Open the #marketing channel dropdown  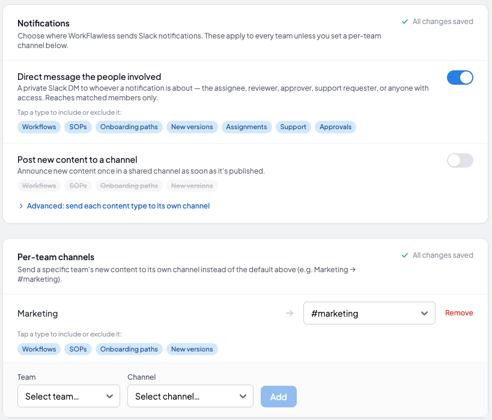tap(369, 313)
